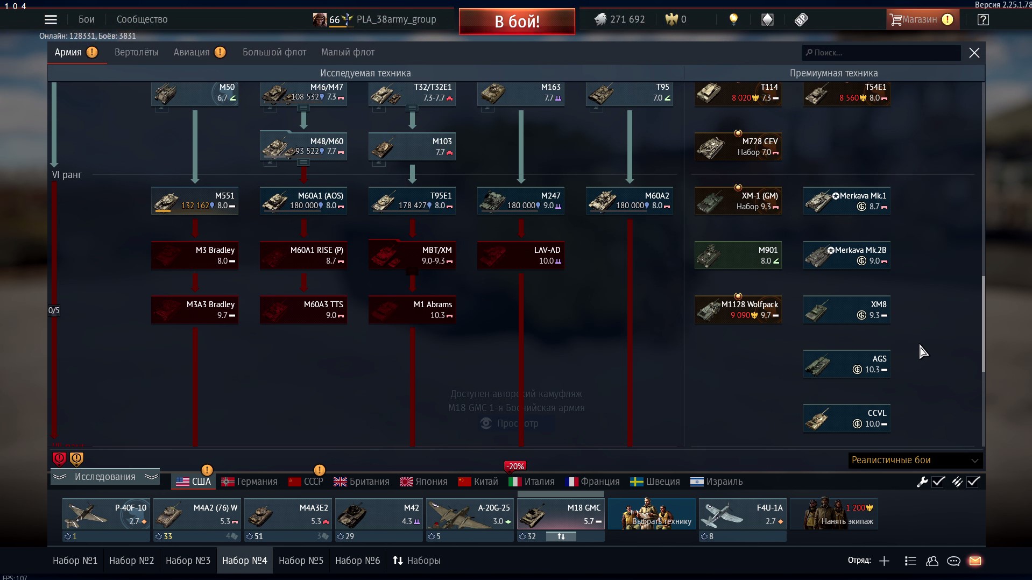The height and width of the screenshot is (580, 1032).
Task: Click the Выбрать технику empty slot
Action: tap(652, 514)
